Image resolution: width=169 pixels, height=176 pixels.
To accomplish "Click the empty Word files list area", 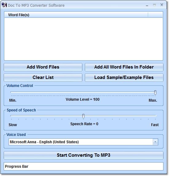I will pos(84,39).
